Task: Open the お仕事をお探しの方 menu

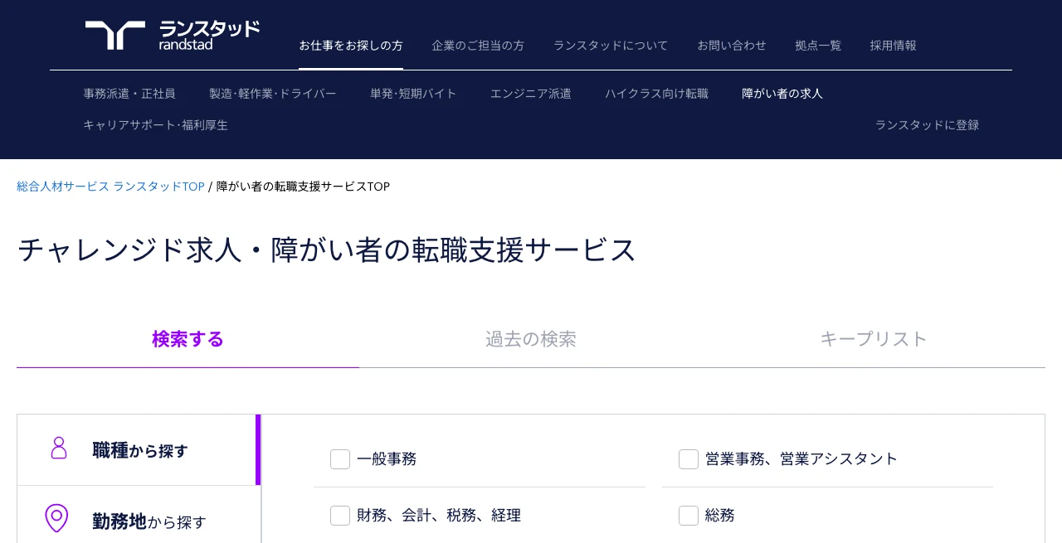Action: click(351, 46)
